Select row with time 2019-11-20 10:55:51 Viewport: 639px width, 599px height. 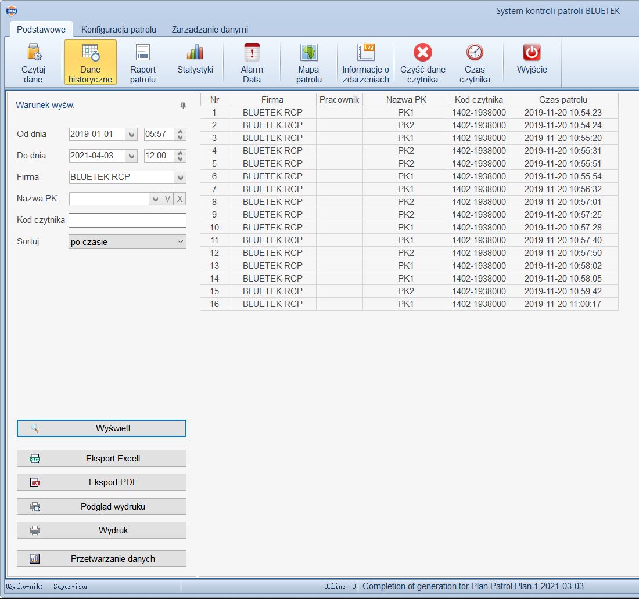pyautogui.click(x=409, y=163)
